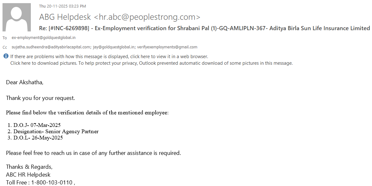The image size is (372, 186).
Task: Click the Thu 20-11-2025 received timestamp
Action: point(62,6)
